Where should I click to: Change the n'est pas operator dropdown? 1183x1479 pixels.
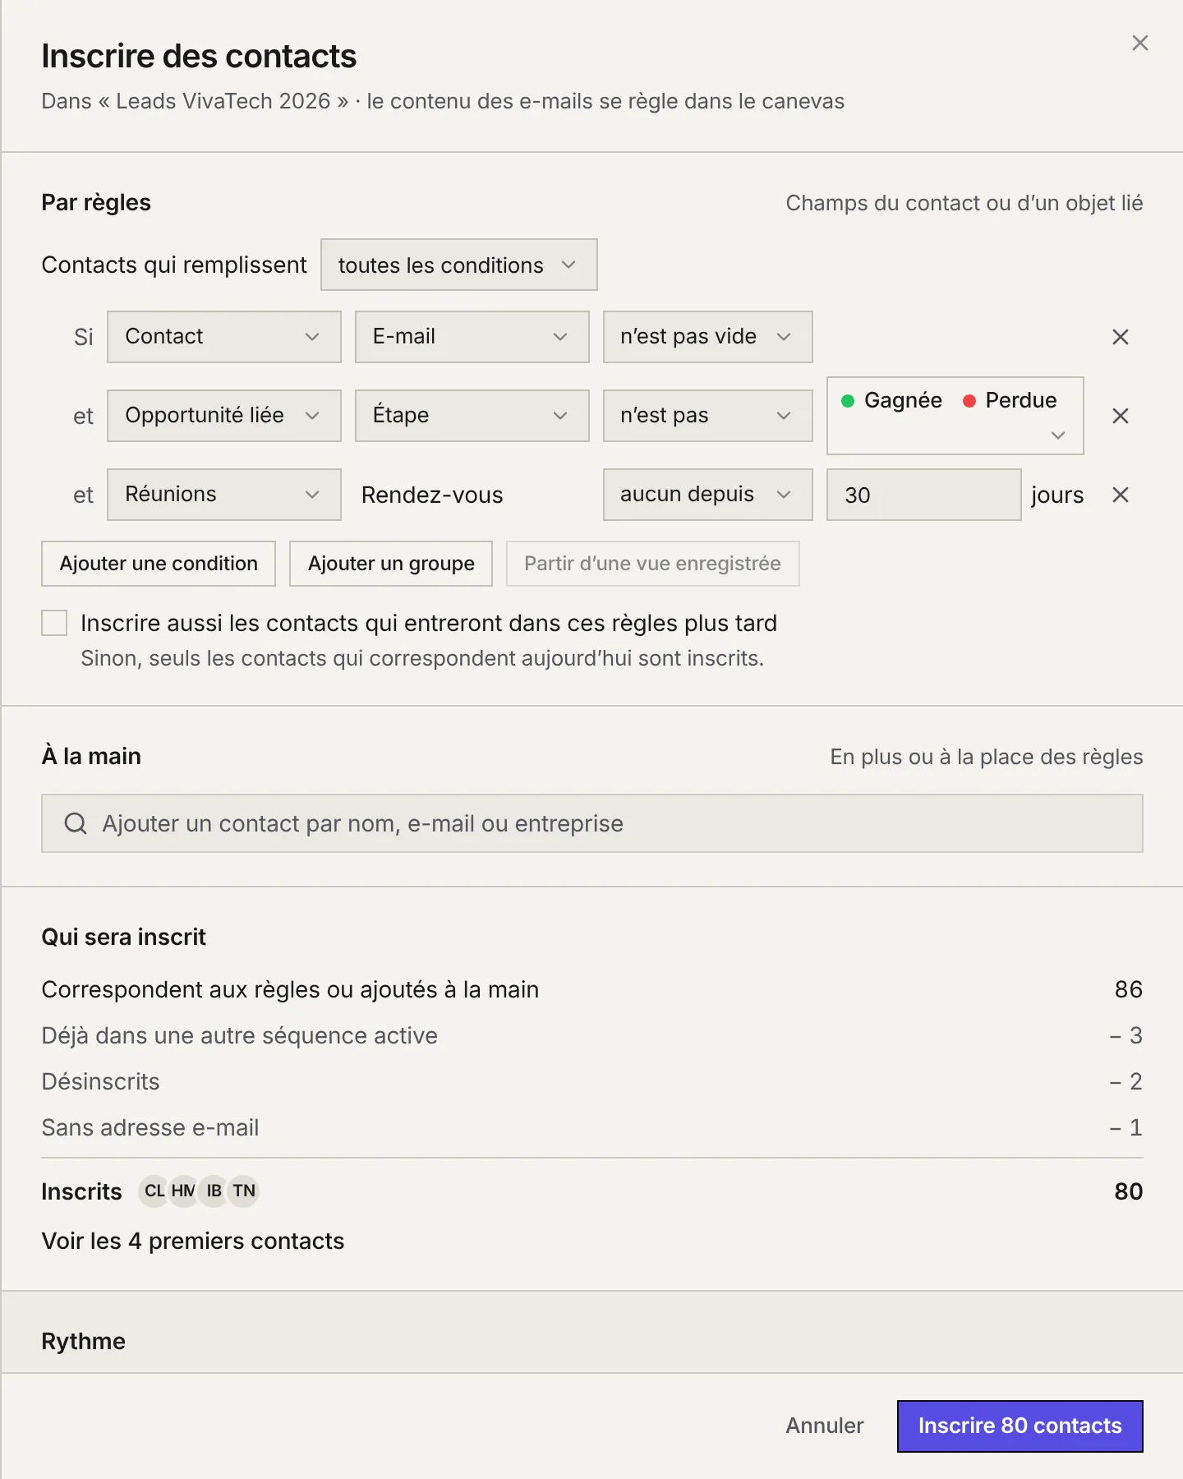(x=707, y=416)
